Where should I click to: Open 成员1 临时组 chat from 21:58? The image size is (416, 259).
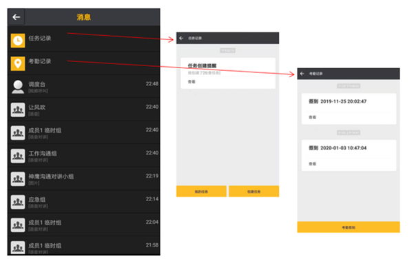coord(84,246)
